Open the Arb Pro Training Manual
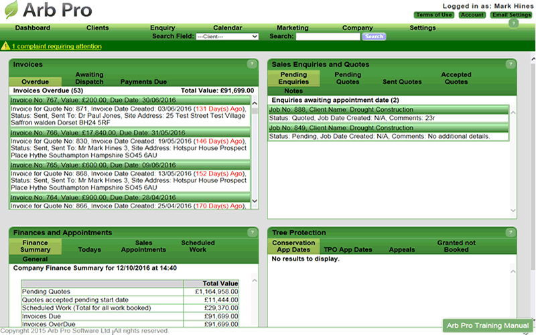536x335 pixels. point(488,325)
